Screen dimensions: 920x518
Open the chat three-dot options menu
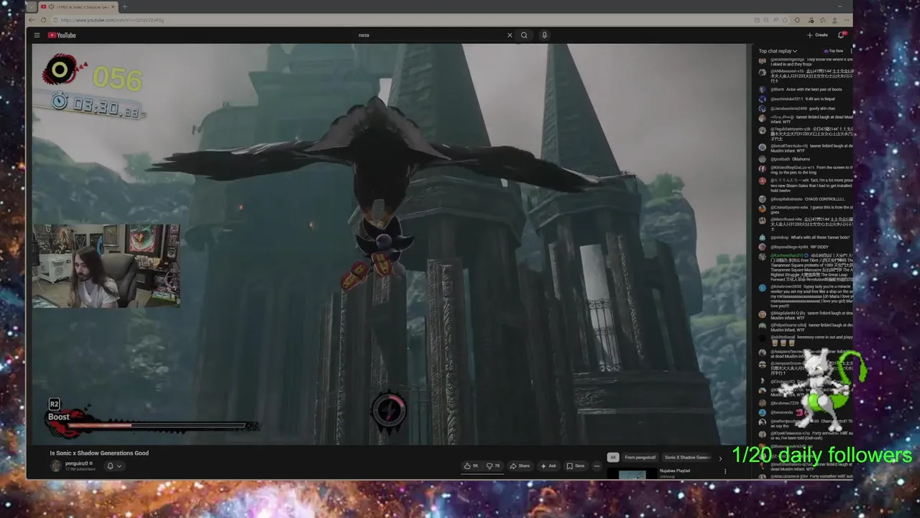[851, 51]
